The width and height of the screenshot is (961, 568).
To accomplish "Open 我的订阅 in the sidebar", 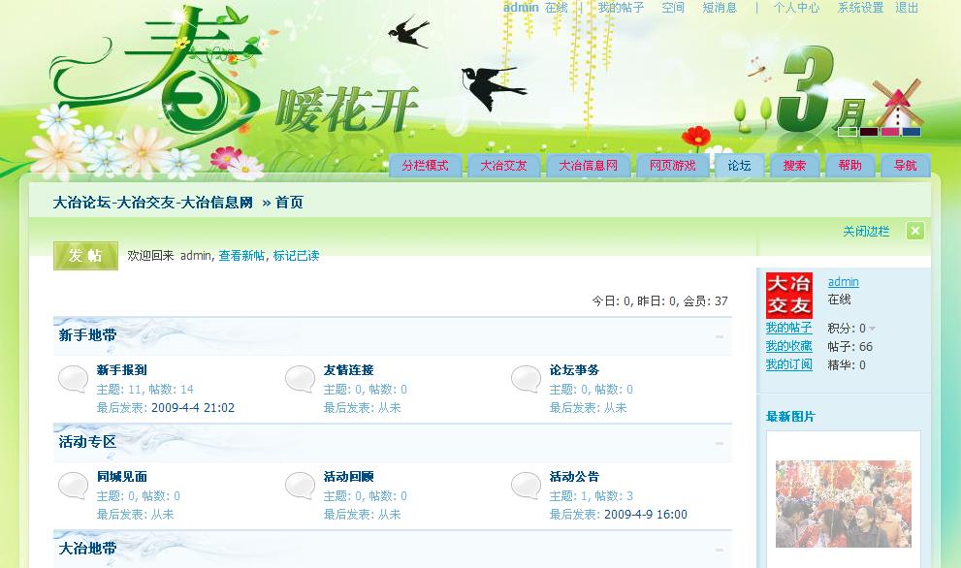I will click(788, 364).
